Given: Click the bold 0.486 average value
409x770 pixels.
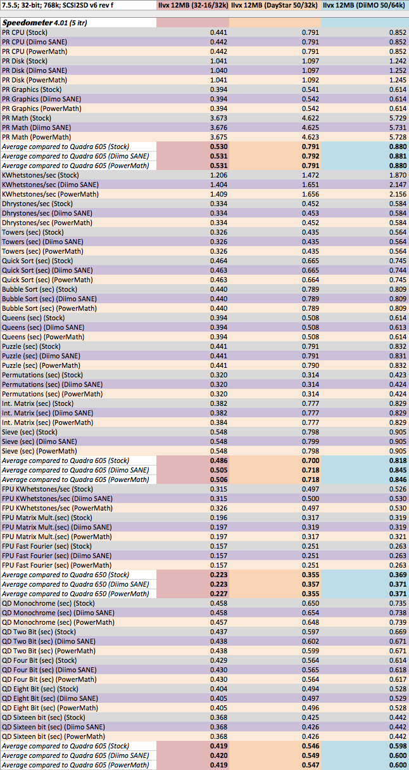Looking at the screenshot, I should click(x=218, y=460).
